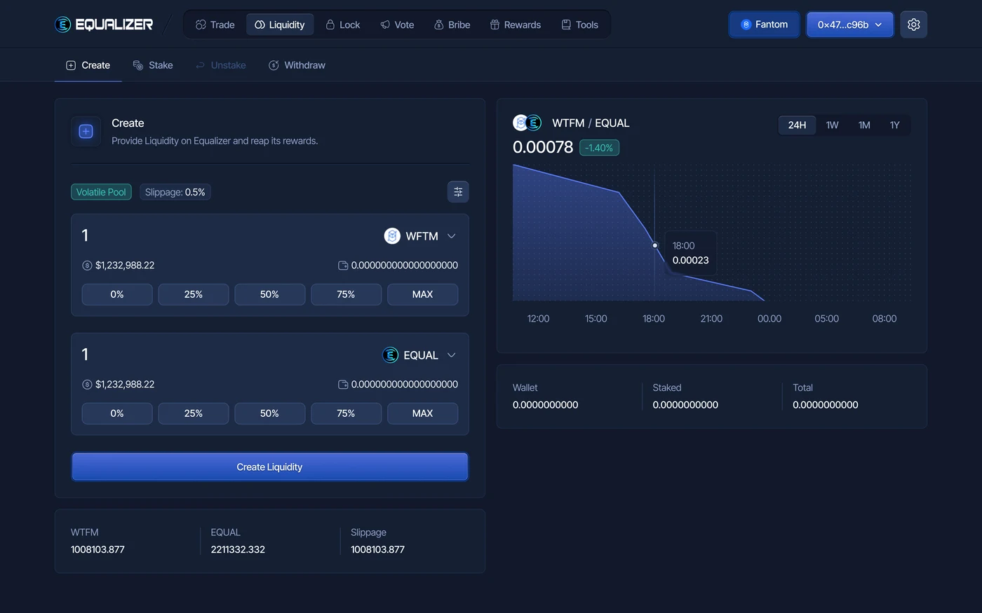
Task: Click the 0.00078 price value
Action: pyautogui.click(x=543, y=147)
